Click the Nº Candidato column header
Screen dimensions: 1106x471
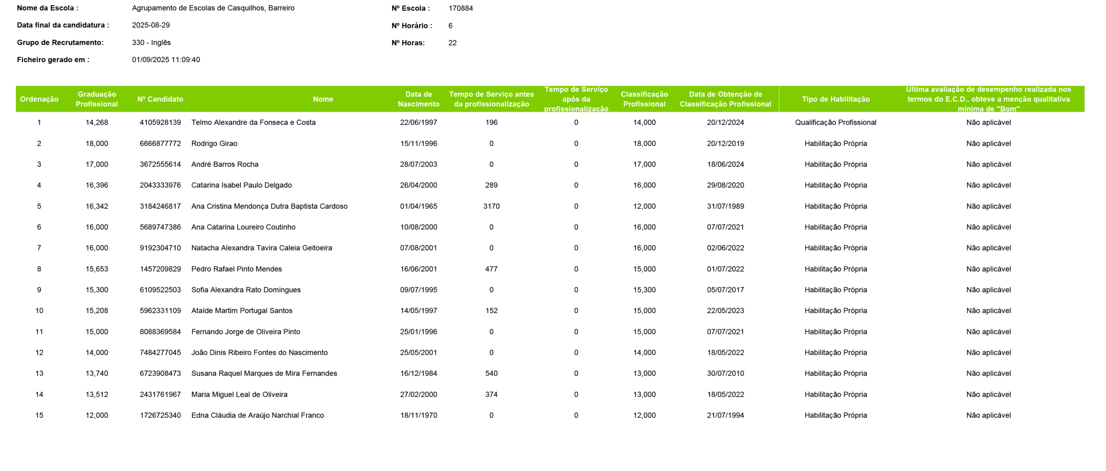160,99
